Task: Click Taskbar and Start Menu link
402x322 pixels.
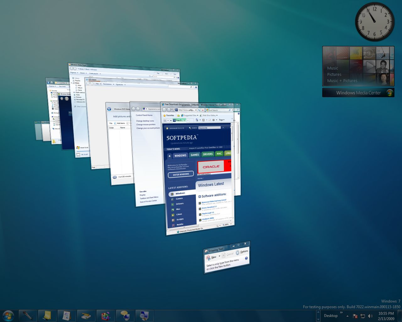Action: pos(149,197)
